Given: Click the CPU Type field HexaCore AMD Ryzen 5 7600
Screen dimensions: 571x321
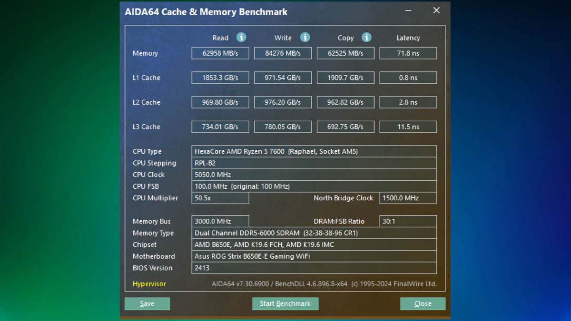Looking at the screenshot, I should pos(314,151).
